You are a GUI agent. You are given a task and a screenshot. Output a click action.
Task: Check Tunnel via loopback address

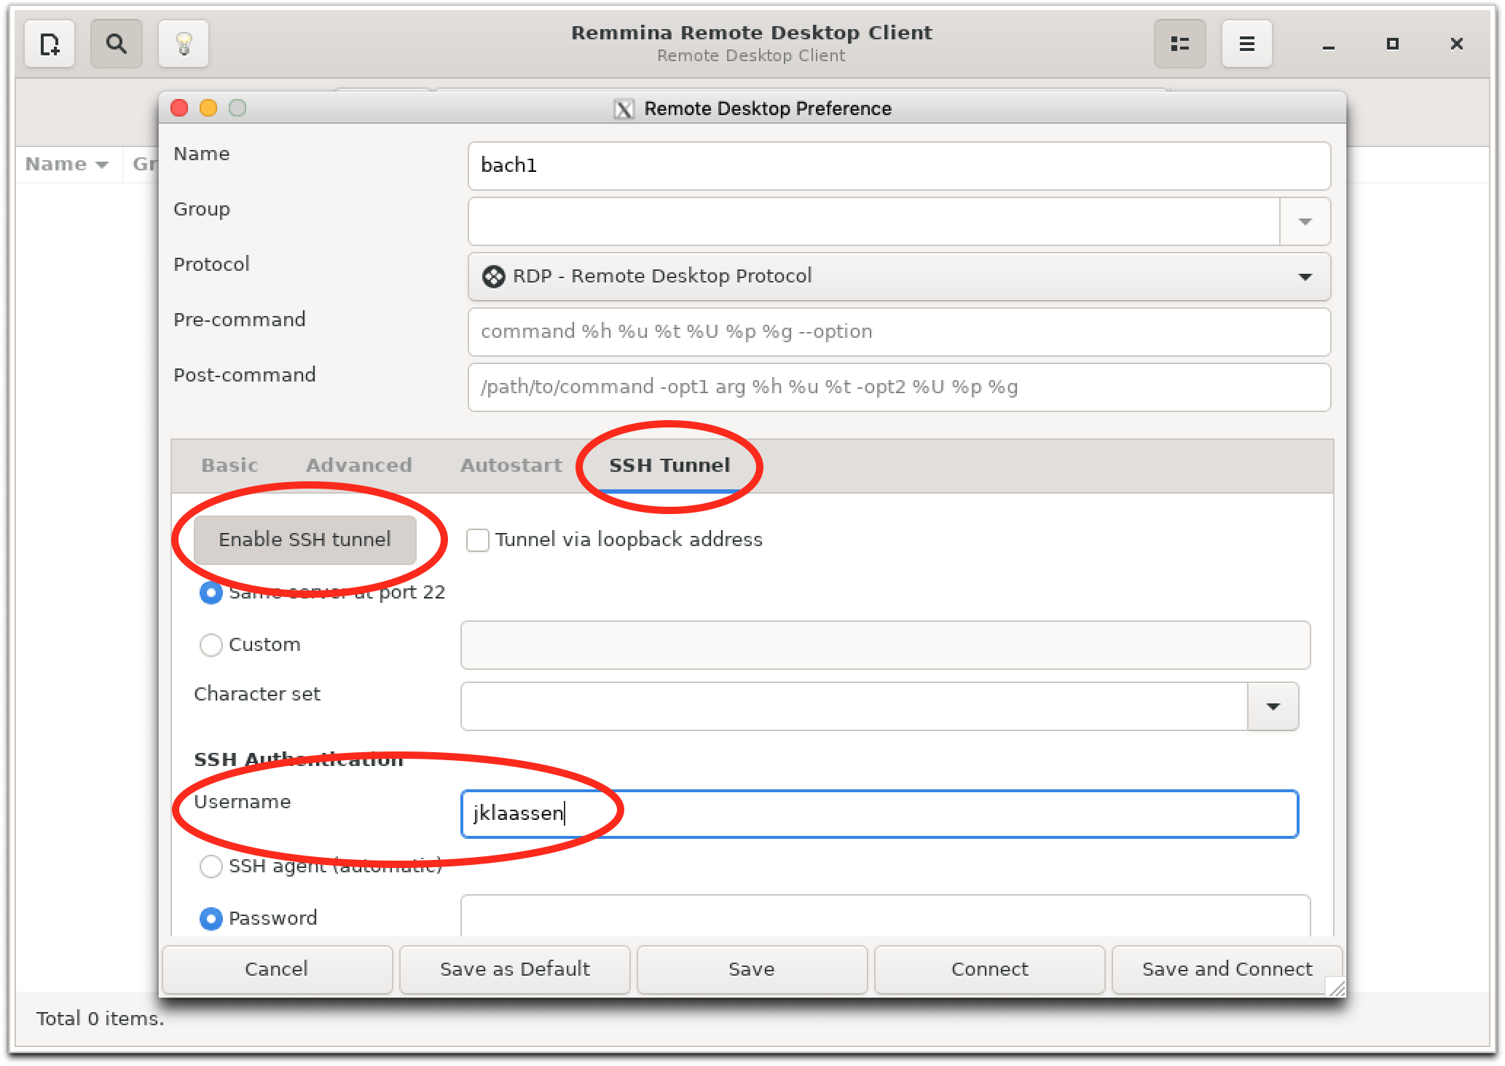(x=478, y=540)
